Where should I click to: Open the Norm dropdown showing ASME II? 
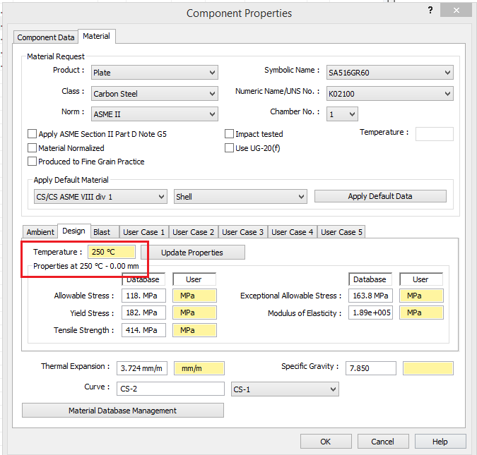tap(155, 114)
